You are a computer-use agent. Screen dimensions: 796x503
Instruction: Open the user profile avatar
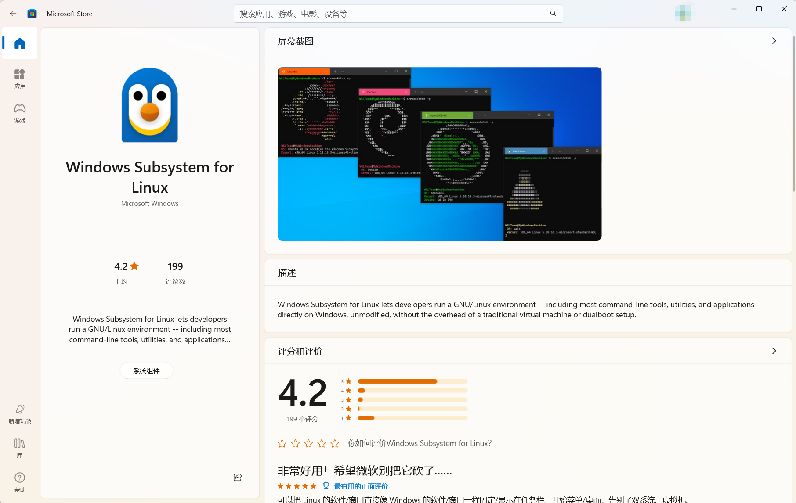click(682, 13)
